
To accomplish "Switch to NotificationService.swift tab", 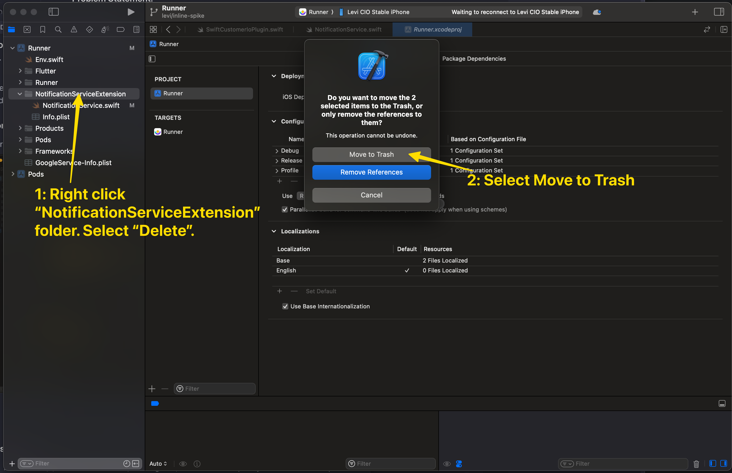I will [344, 29].
